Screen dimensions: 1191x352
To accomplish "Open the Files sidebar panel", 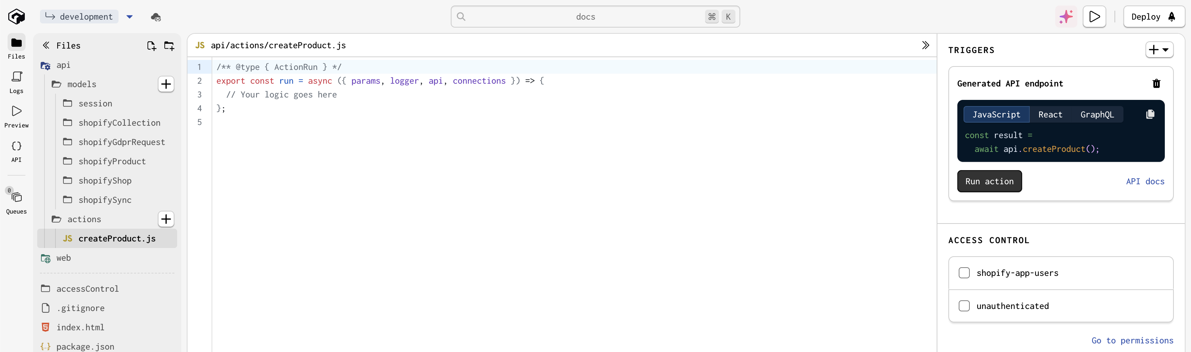I will pos(16,48).
